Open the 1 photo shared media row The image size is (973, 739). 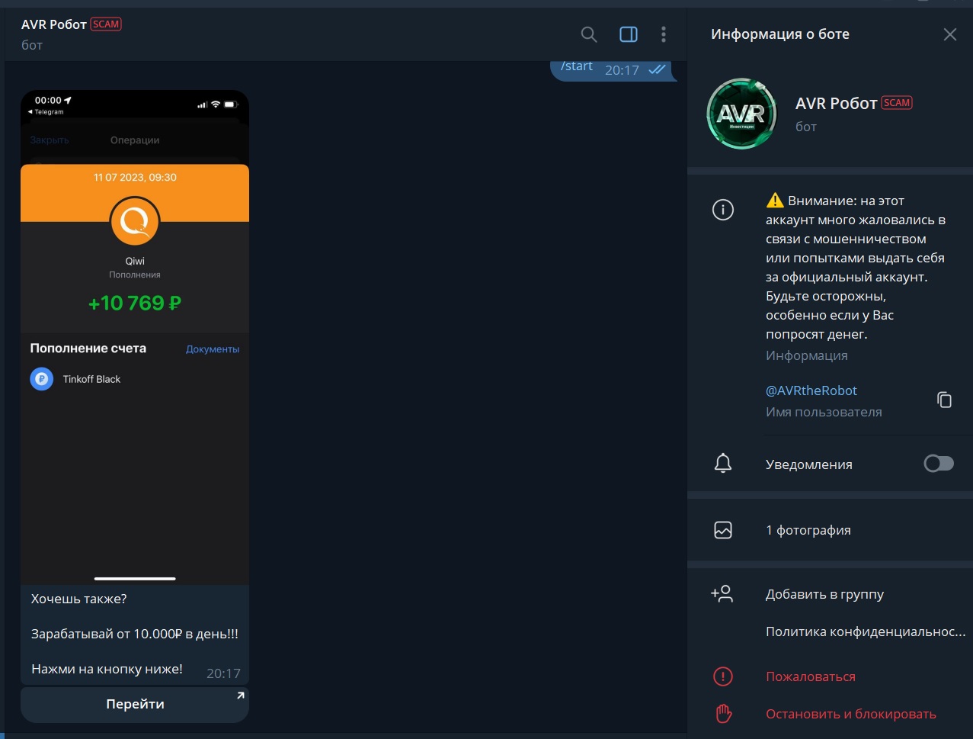coord(830,530)
